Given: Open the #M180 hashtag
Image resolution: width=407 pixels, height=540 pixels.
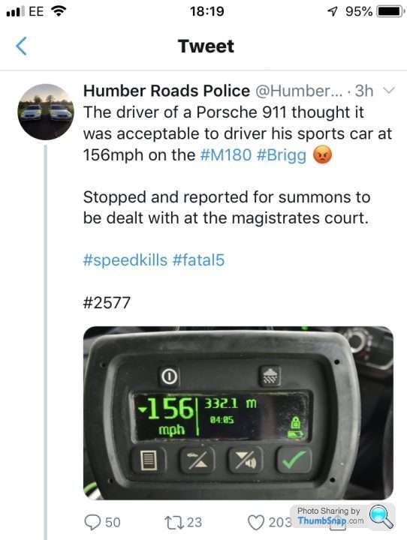Looking at the screenshot, I should click(226, 155).
